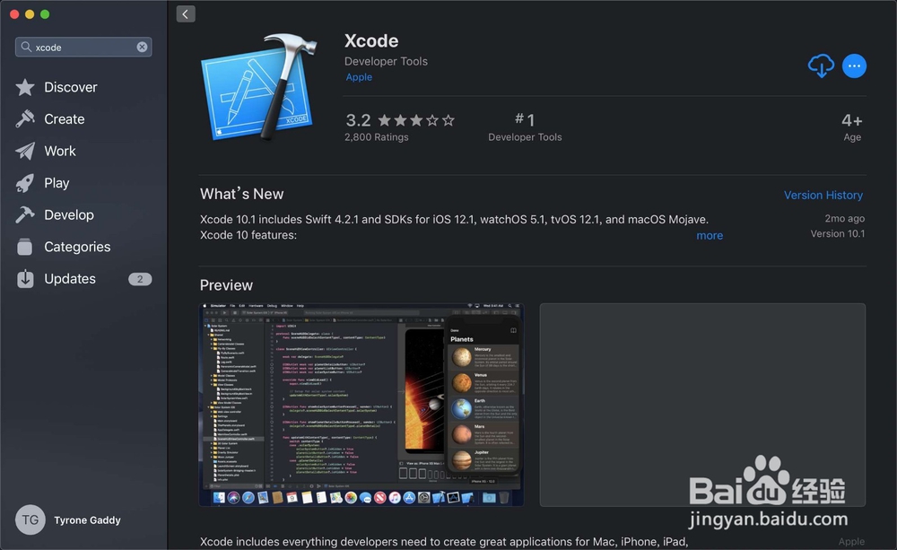Open Tyrone Gaddy account name

(x=88, y=520)
